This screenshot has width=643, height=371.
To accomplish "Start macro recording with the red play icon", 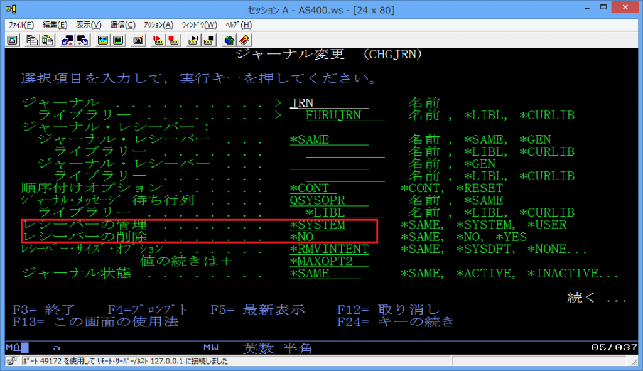I will coord(158,40).
